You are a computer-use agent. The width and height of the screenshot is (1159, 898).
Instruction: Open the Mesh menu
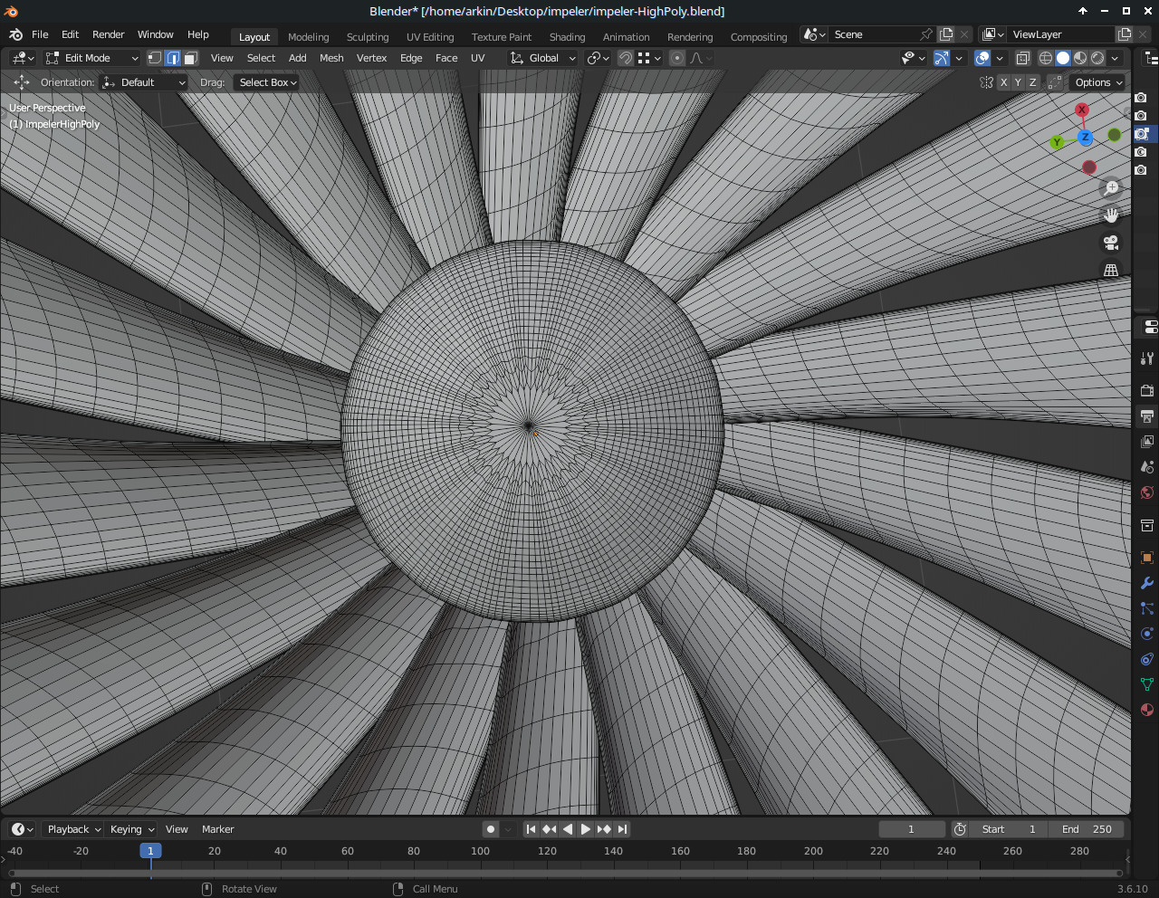click(331, 58)
